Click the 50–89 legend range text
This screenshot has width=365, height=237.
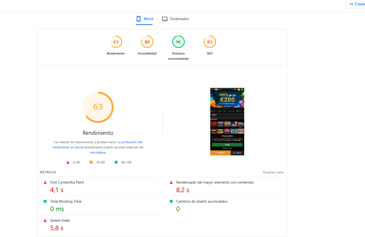[100, 162]
